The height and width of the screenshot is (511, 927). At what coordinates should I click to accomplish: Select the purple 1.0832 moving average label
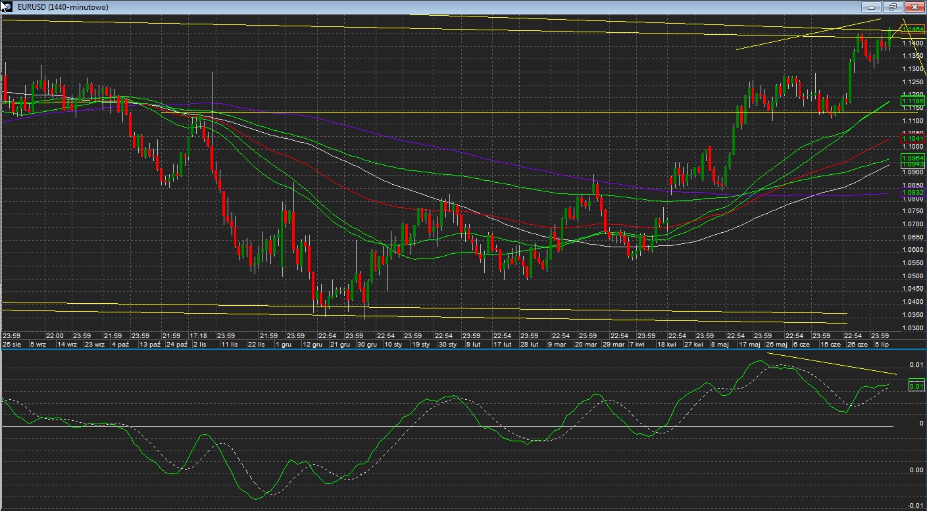[x=913, y=192]
